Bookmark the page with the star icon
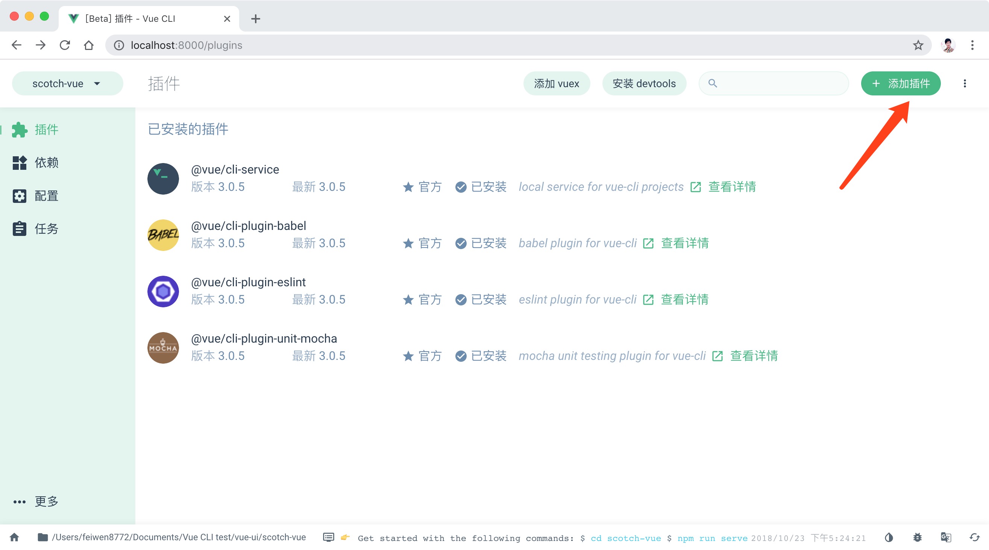 (918, 45)
